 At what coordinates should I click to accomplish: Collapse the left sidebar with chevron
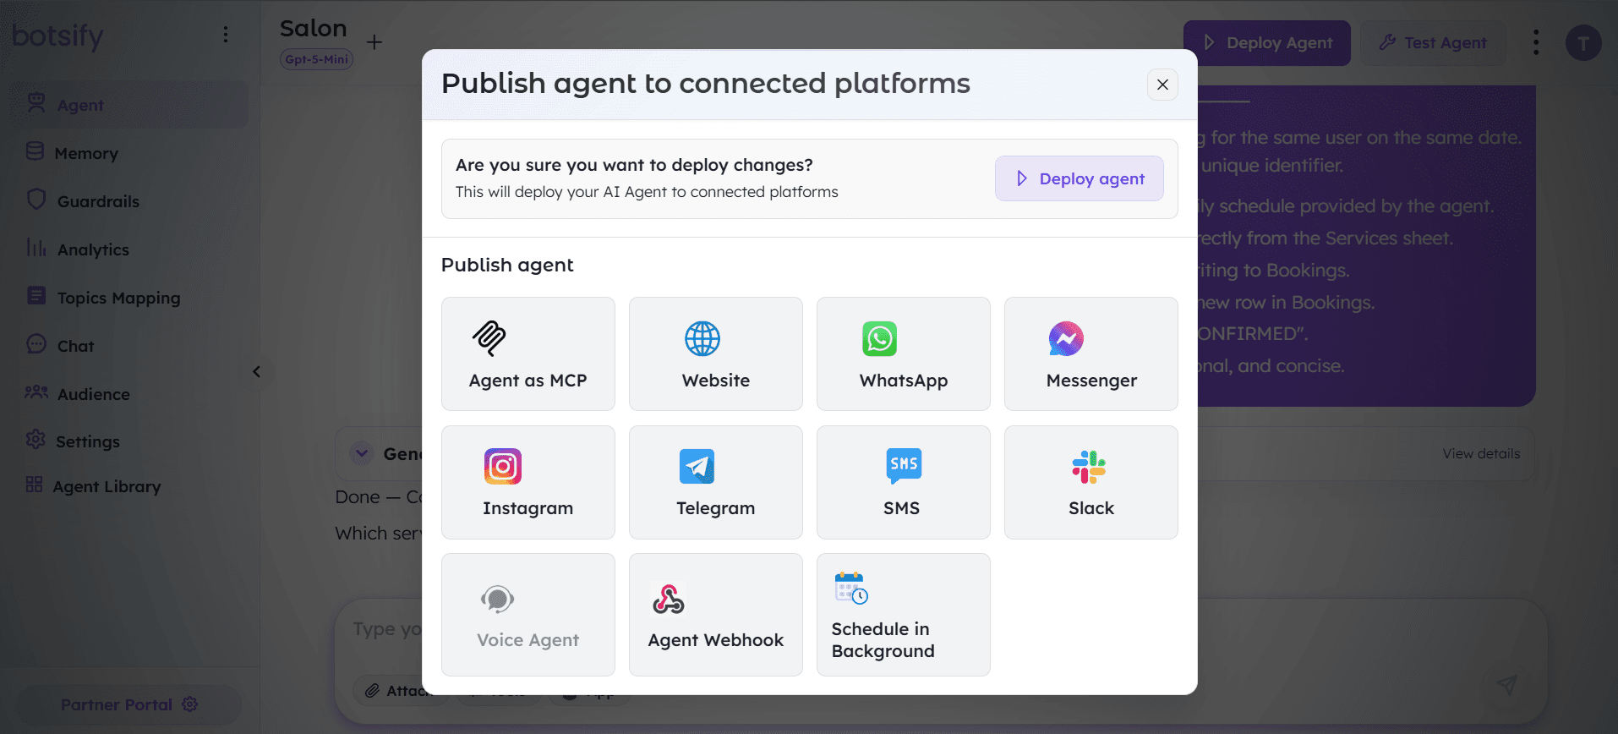(x=257, y=372)
